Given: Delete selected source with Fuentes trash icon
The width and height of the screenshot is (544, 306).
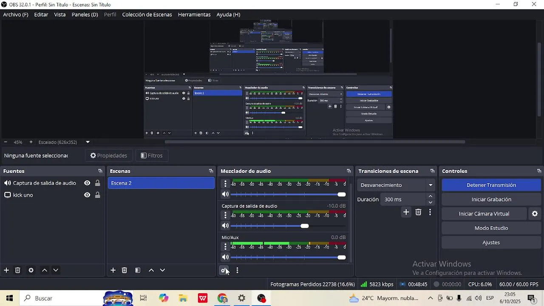Looking at the screenshot, I should point(18,270).
